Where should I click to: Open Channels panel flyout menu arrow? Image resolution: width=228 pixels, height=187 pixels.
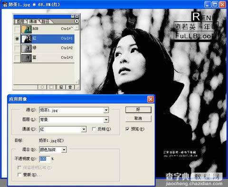76,21
